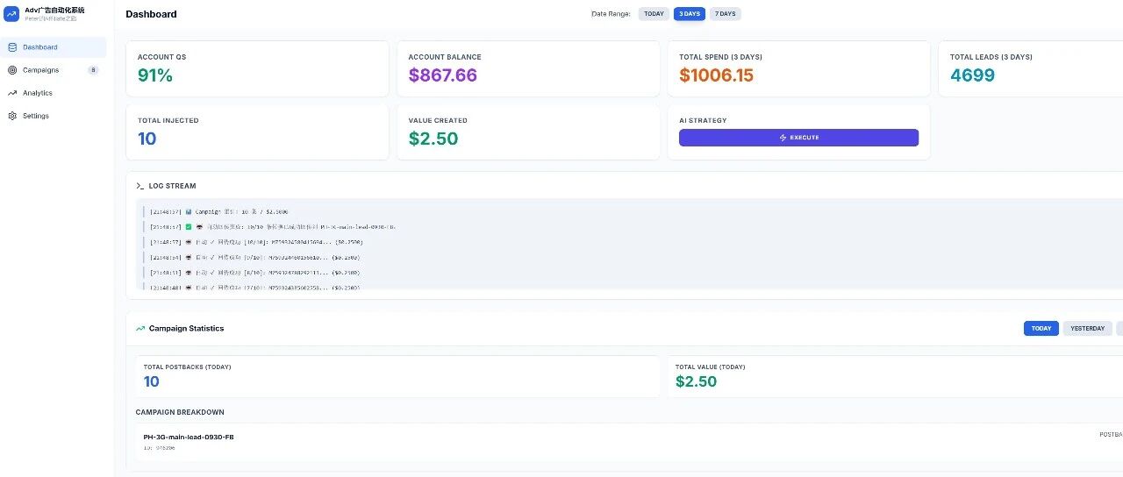Switch date range to 7 DAYS
This screenshot has width=1123, height=477.
[726, 14]
